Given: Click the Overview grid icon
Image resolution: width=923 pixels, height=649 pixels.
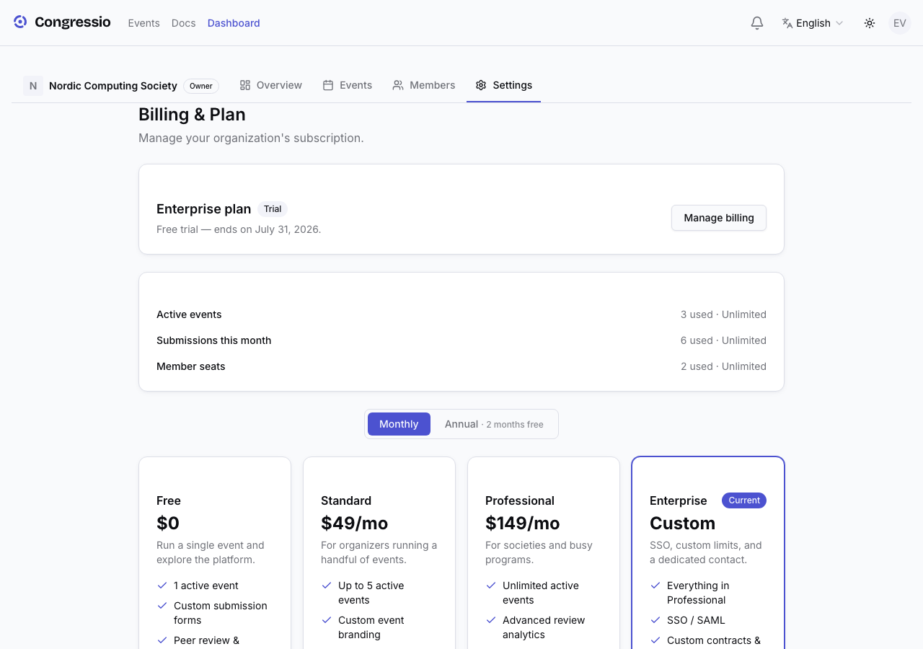Looking at the screenshot, I should 245,85.
